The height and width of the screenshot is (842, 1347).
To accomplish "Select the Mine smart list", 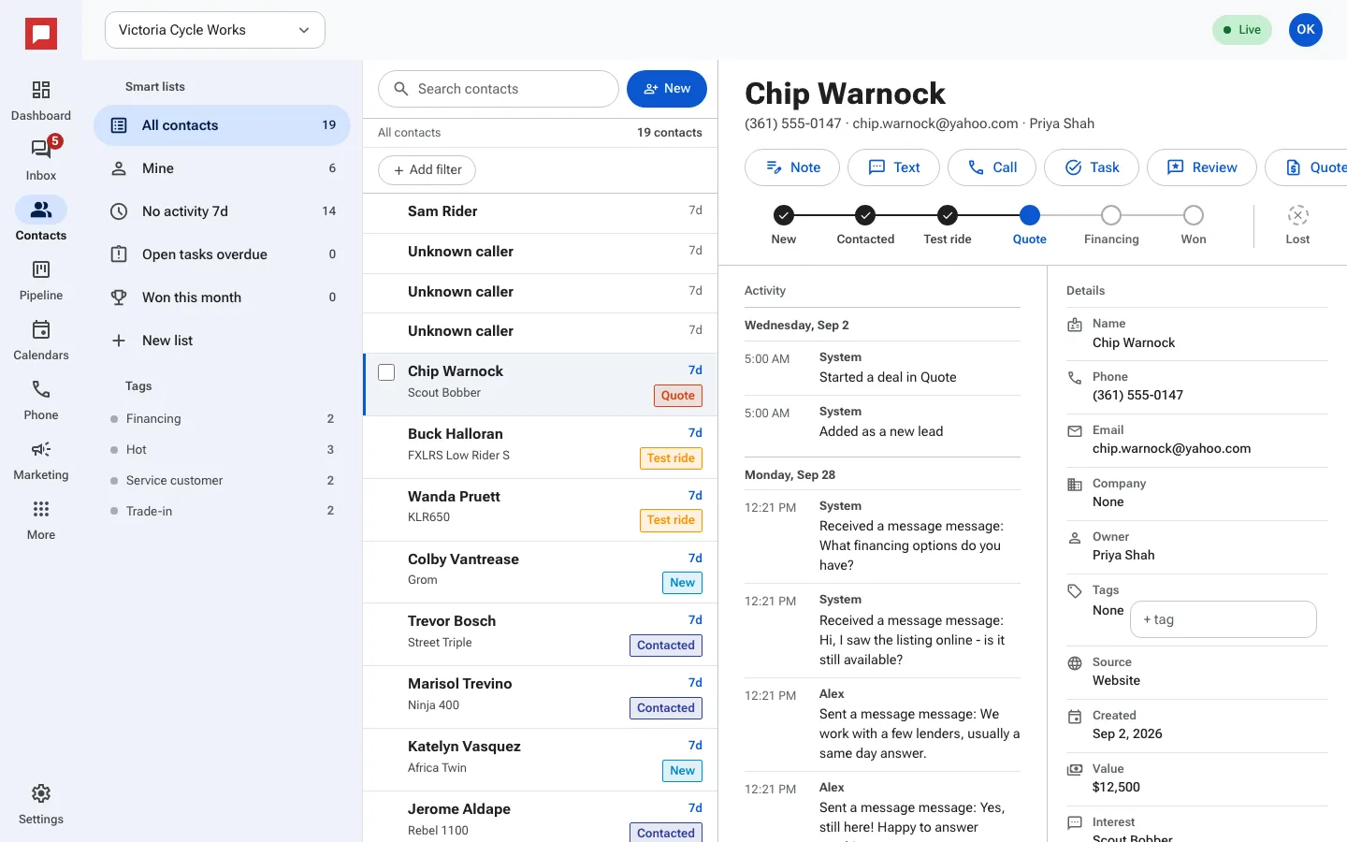I will [222, 168].
